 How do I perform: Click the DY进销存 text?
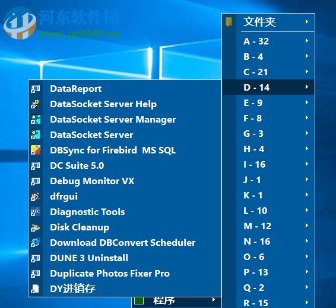72,289
